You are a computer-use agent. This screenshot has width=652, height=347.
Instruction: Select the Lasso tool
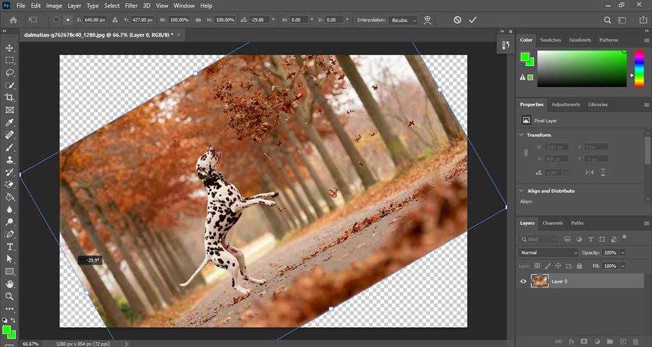(9, 73)
